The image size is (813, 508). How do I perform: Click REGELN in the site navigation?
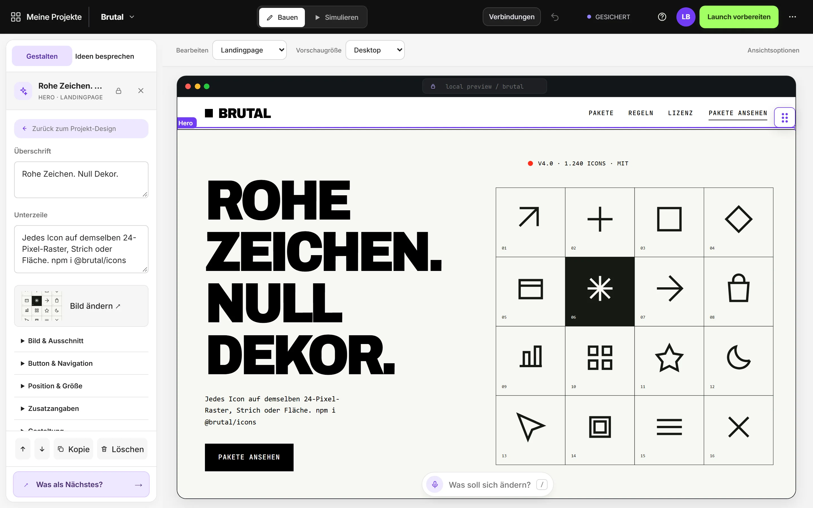point(641,113)
